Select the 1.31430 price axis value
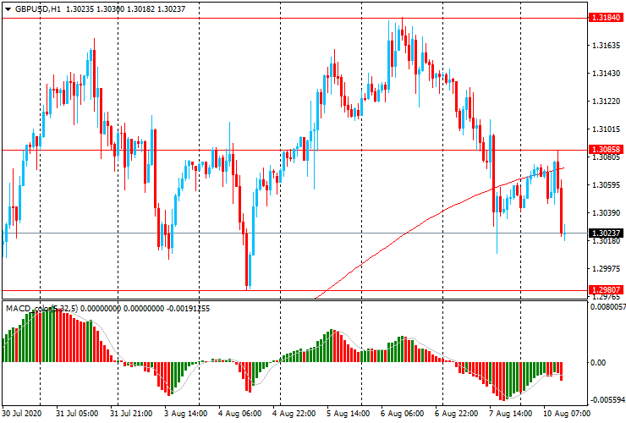This screenshot has height=423, width=626. click(x=606, y=74)
